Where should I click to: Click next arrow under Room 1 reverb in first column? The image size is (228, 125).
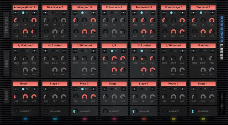tap(34, 89)
